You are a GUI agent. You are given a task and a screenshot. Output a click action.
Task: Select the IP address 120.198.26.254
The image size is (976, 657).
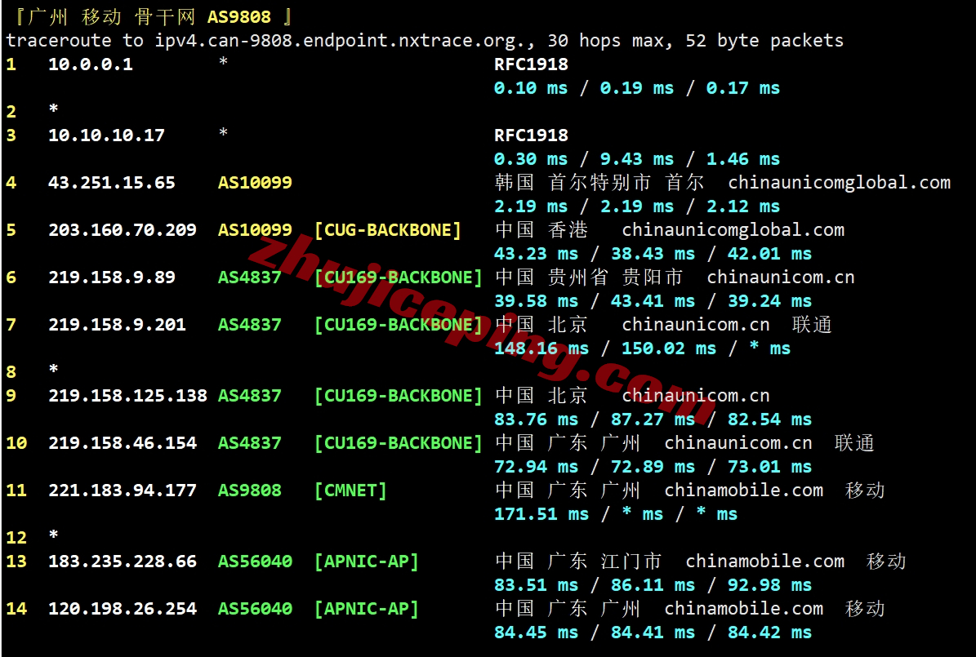[123, 609]
